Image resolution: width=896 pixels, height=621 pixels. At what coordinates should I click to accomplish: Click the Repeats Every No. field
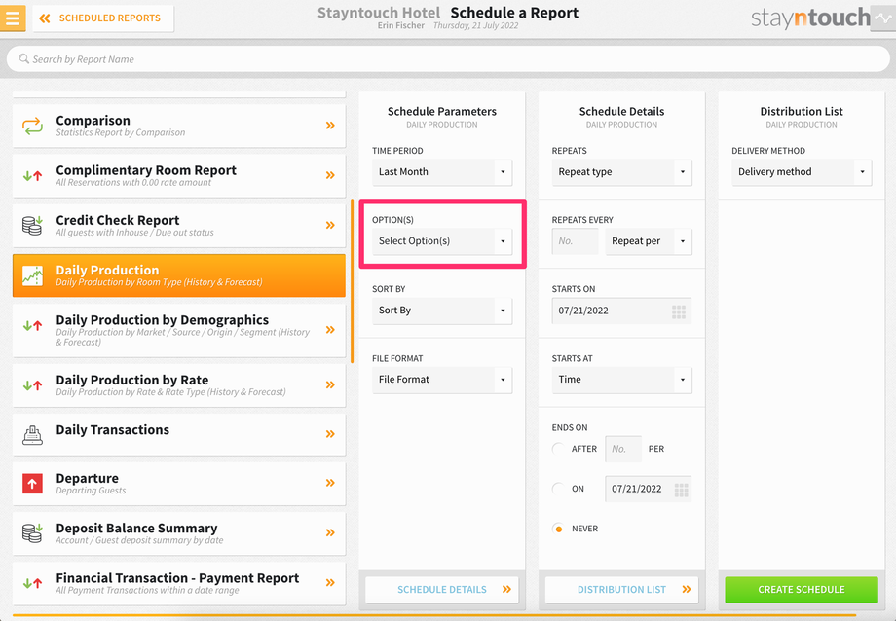(575, 241)
